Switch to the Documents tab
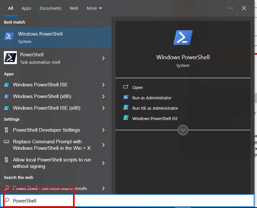This screenshot has width=257, height=208. [50, 8]
